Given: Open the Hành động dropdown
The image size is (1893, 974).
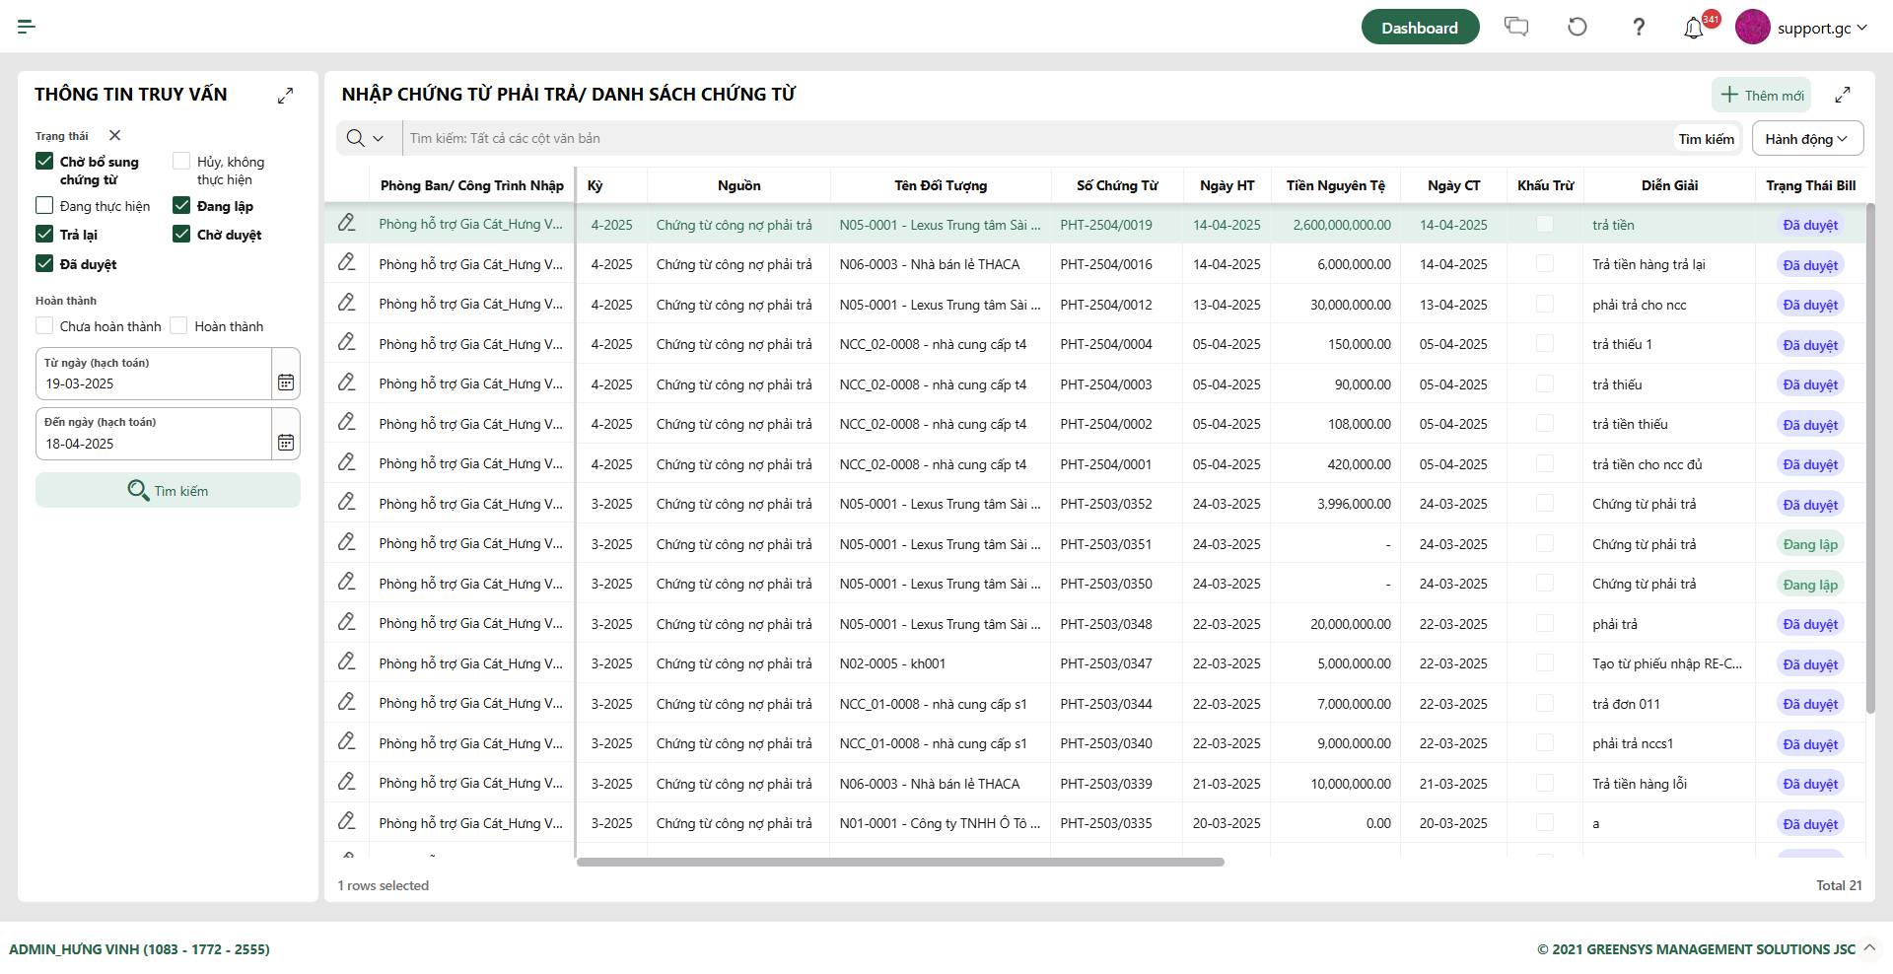Looking at the screenshot, I should coord(1807,138).
